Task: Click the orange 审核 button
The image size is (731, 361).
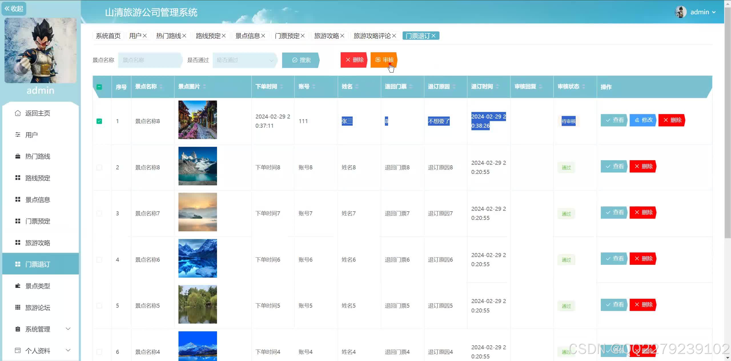Action: (383, 60)
